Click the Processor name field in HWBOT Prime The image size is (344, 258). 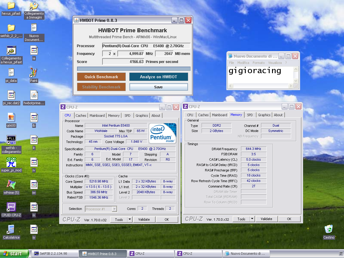[146, 46]
